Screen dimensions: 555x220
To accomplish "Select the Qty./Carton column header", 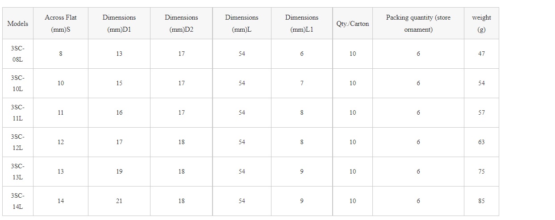I will click(353, 24).
